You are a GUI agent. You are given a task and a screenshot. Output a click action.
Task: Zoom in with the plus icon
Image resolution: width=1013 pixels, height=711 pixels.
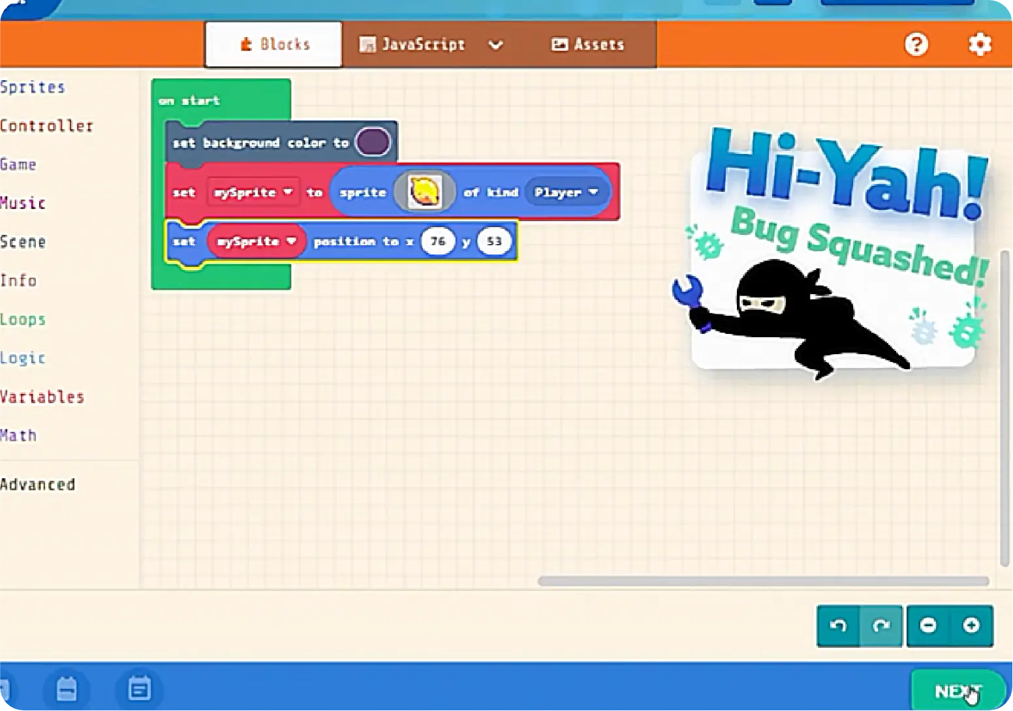tap(971, 626)
